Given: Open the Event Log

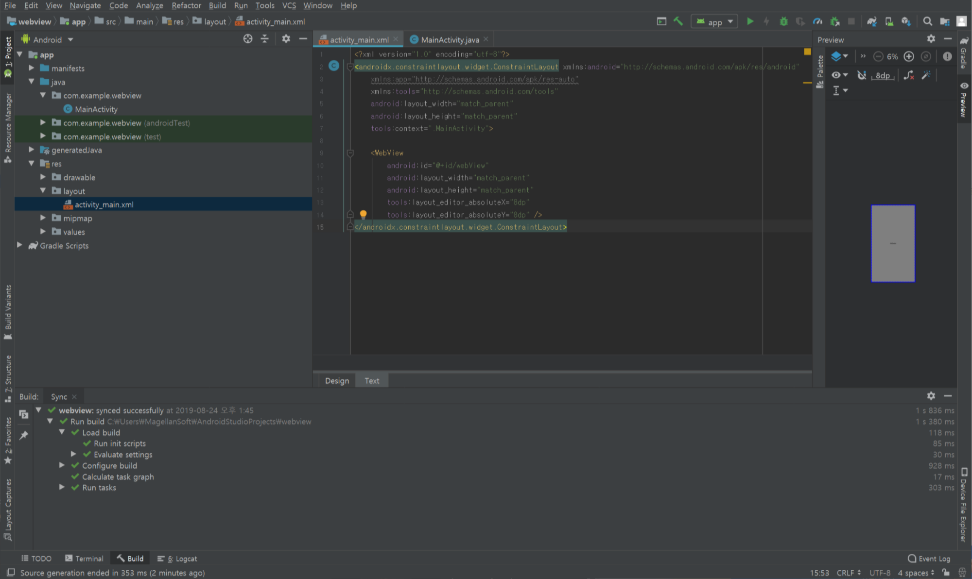Looking at the screenshot, I should [x=929, y=559].
